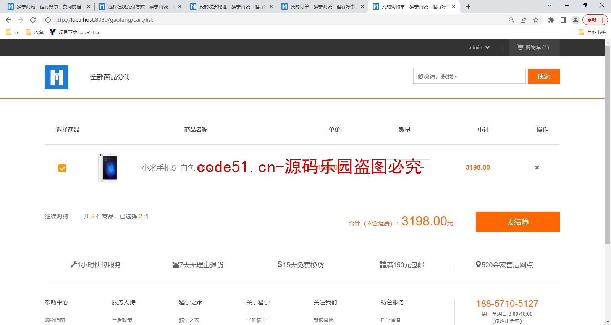Click the 15天免费换货 dollar item
The height and width of the screenshot is (325, 611).
pyautogui.click(x=301, y=265)
